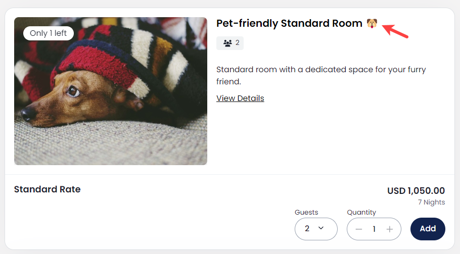Decrease room quantity with minus icon
The height and width of the screenshot is (254, 460).
pos(359,229)
